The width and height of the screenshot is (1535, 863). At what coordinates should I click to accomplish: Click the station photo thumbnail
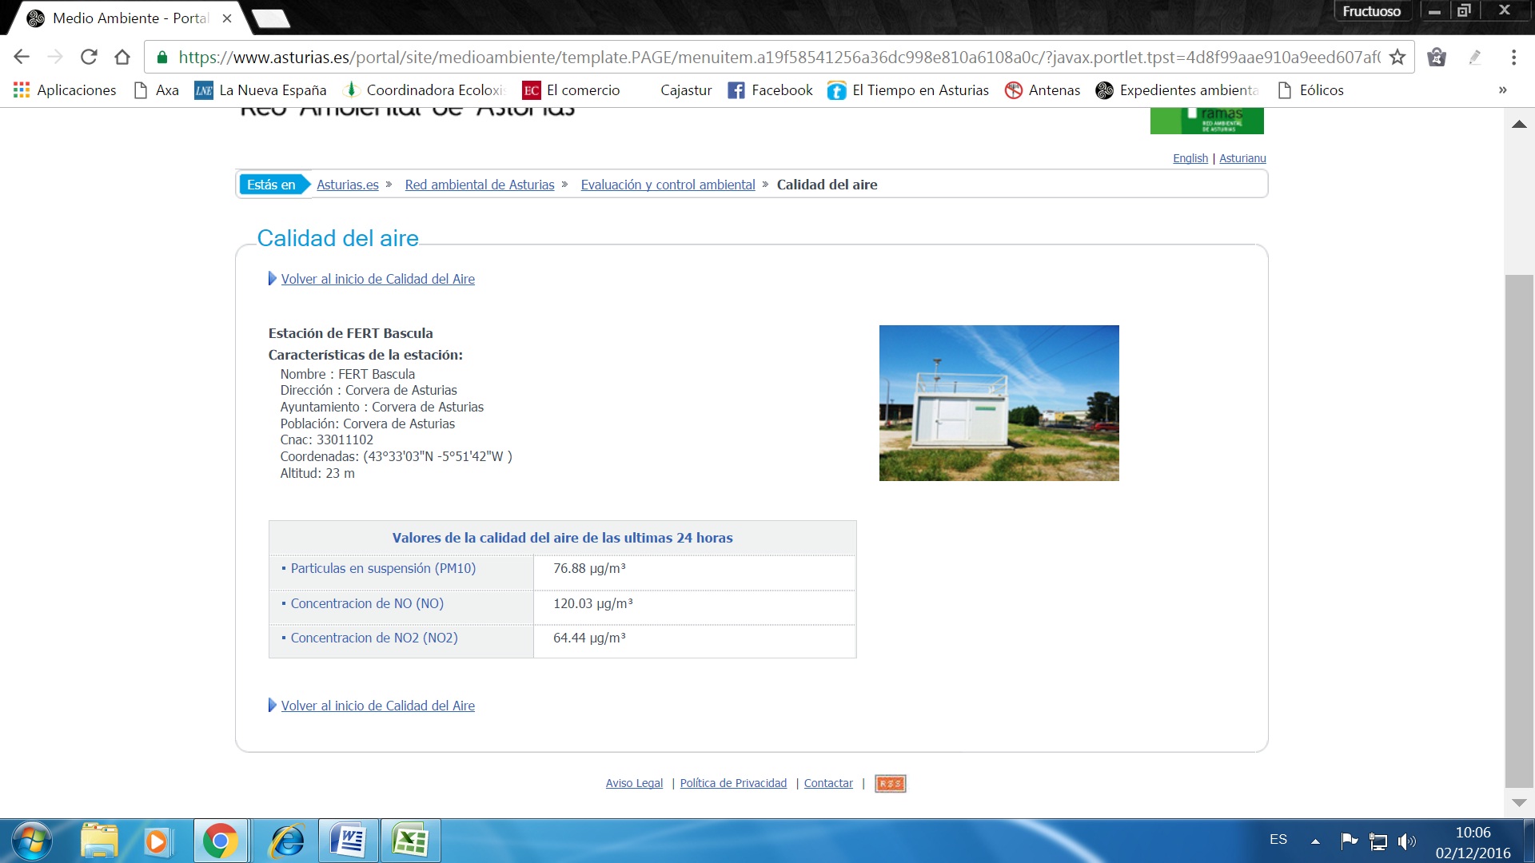tap(999, 403)
